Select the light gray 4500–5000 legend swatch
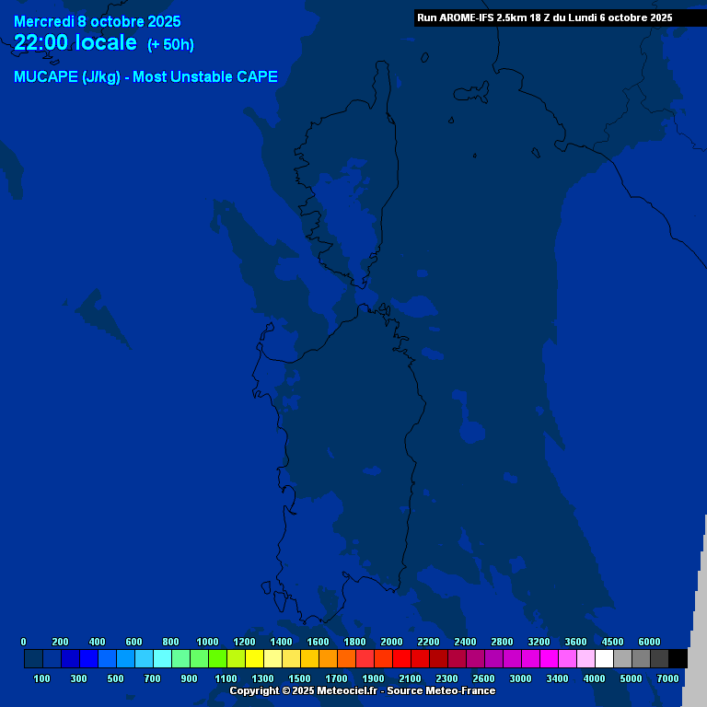 [x=622, y=658]
